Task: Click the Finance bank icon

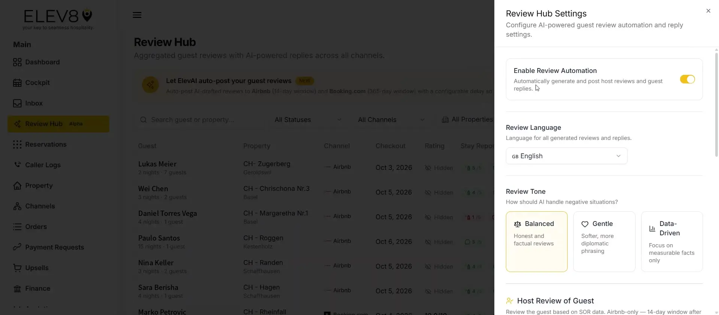Action: click(x=17, y=288)
